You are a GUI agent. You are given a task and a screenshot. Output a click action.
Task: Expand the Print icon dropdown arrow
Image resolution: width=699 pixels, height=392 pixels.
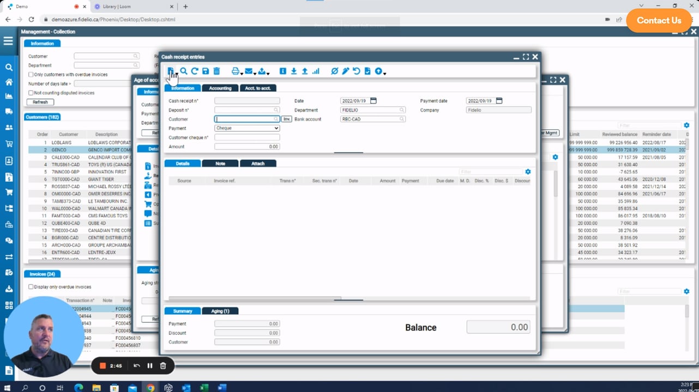(x=241, y=74)
